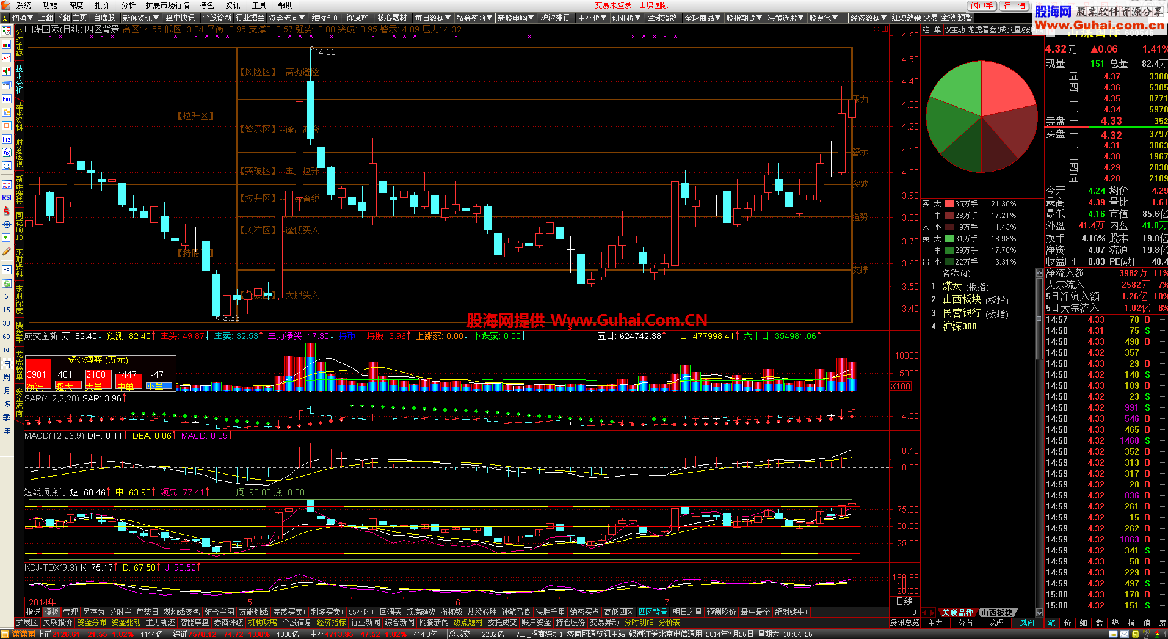Switch to the 关联品种 tab
This screenshot has height=639, width=1168.
click(957, 612)
